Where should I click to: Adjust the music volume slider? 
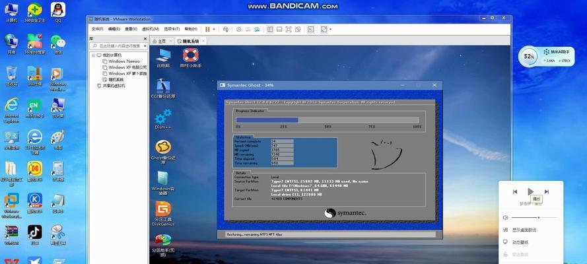[x=534, y=217]
